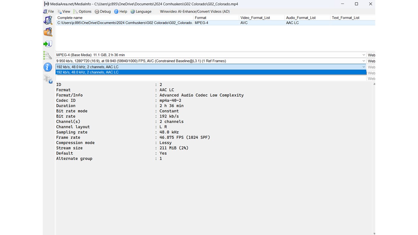Click the open file icon in the sidebar
The image size is (418, 235).
(x=48, y=20)
